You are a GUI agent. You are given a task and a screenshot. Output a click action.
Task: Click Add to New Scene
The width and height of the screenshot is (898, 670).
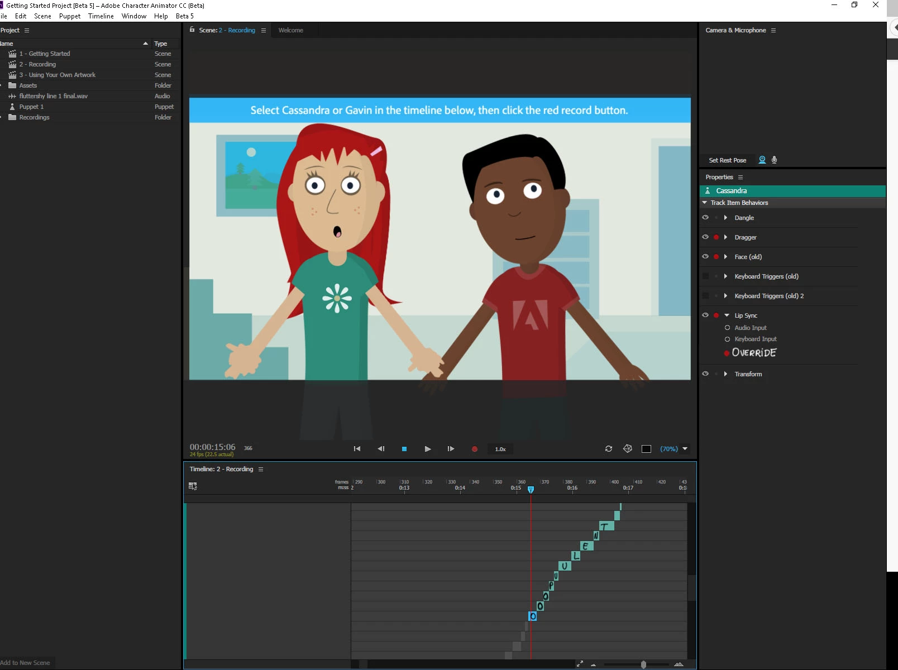(25, 663)
